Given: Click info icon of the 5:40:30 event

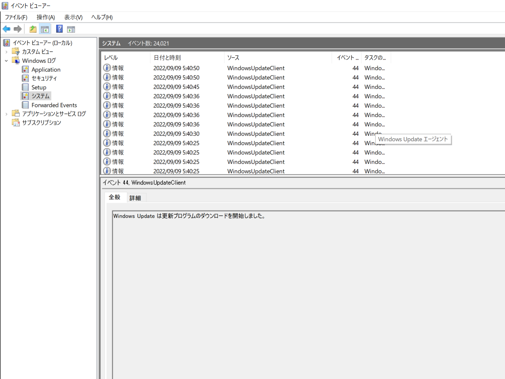Looking at the screenshot, I should (x=107, y=133).
